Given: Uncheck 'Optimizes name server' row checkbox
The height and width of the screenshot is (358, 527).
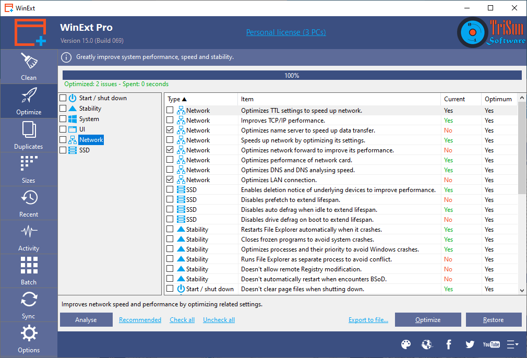Looking at the screenshot, I should click(x=170, y=130).
